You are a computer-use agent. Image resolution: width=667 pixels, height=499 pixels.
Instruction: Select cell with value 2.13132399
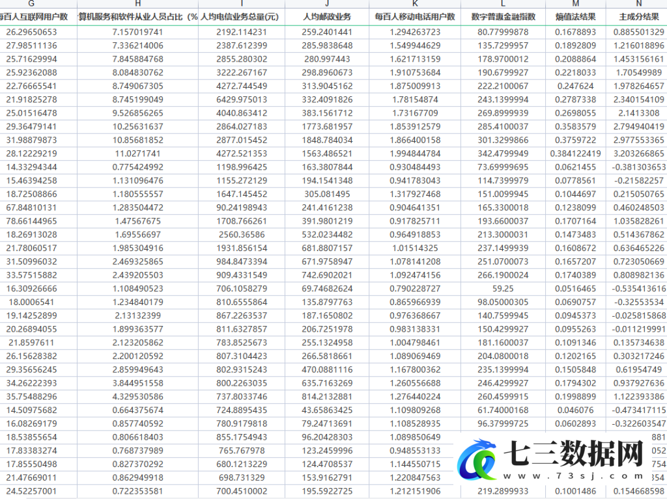pyautogui.click(x=138, y=316)
